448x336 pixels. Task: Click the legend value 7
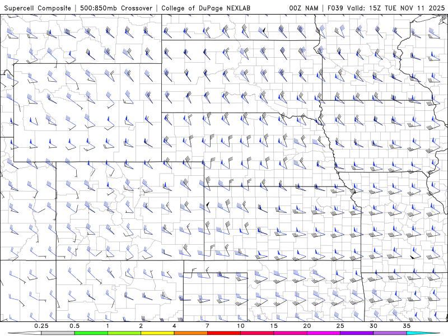pos(207,326)
